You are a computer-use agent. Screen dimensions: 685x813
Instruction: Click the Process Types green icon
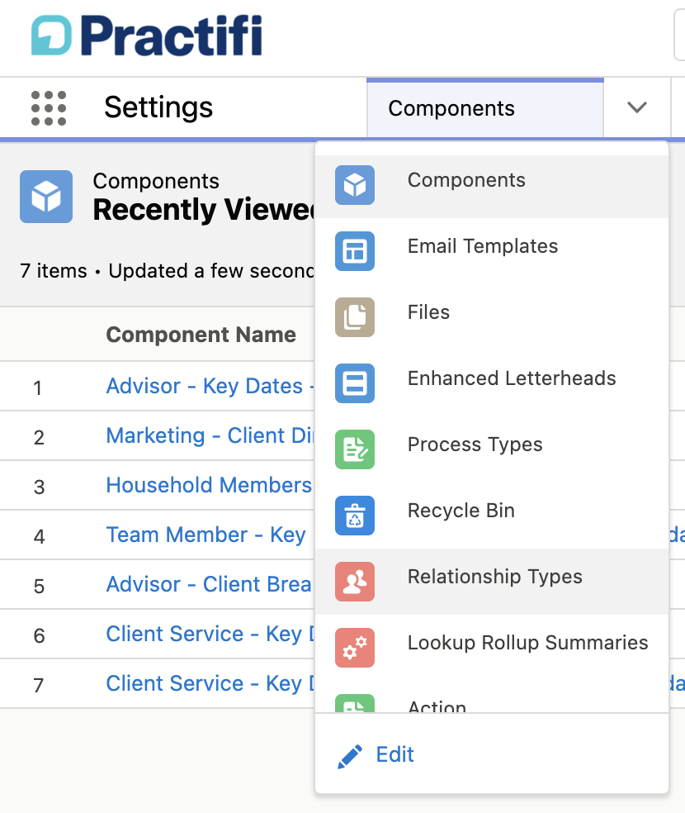355,449
